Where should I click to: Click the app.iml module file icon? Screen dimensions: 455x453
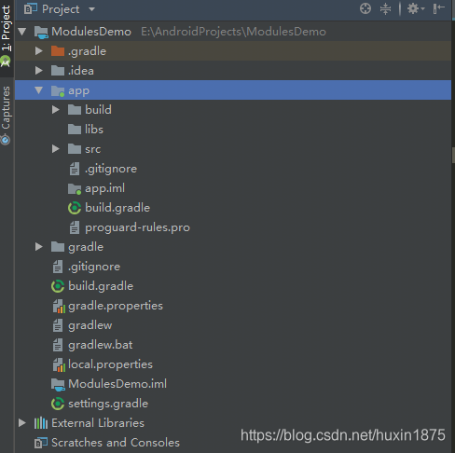[75, 188]
